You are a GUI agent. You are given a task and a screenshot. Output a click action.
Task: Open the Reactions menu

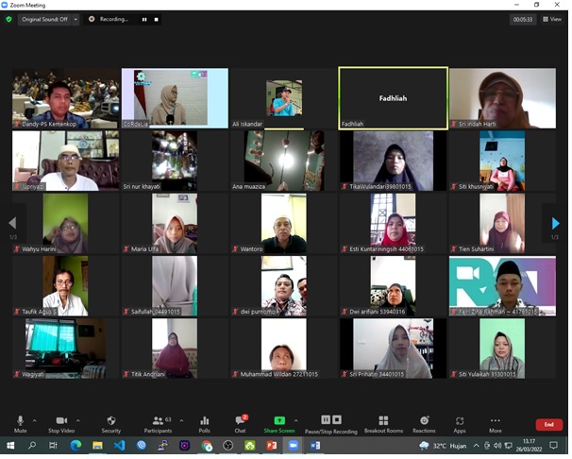424,423
